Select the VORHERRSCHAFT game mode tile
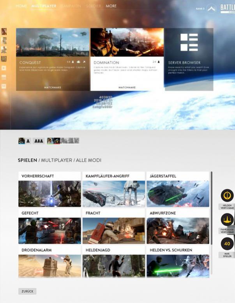This screenshot has height=303, width=235. point(49,189)
